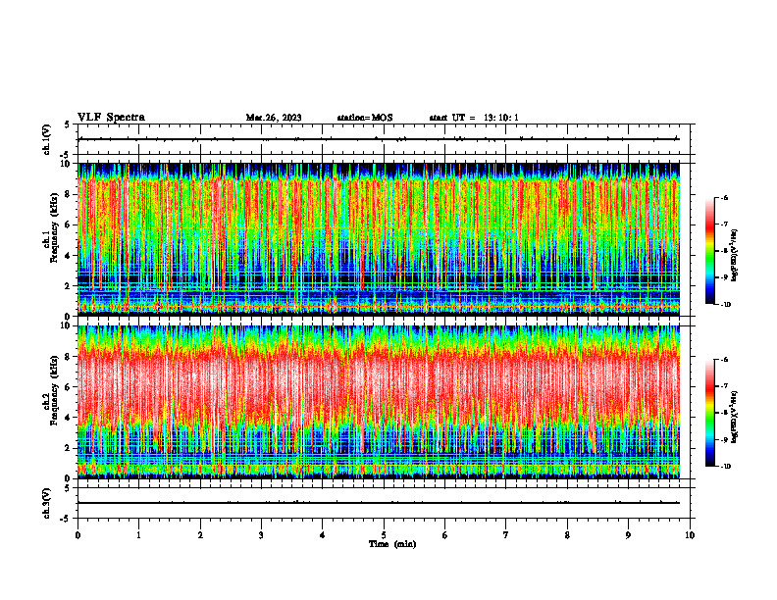Click the "-10" label on ch.2 color bar
Image resolution: width=777 pixels, height=600 pixels.
tap(726, 467)
